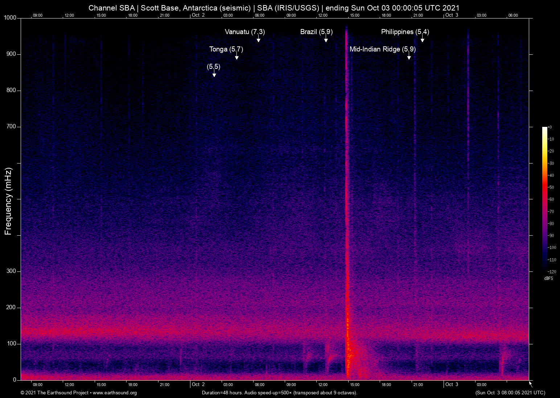Click the 100 mHz frequency axis tick label
This screenshot has height=398, width=560.
[x=12, y=344]
